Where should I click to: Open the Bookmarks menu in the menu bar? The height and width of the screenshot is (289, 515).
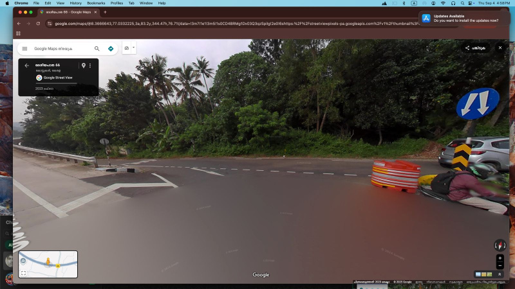pyautogui.click(x=96, y=3)
